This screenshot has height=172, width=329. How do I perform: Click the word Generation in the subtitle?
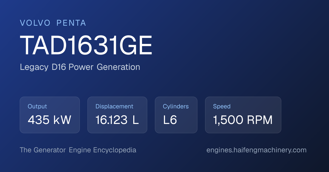point(118,67)
